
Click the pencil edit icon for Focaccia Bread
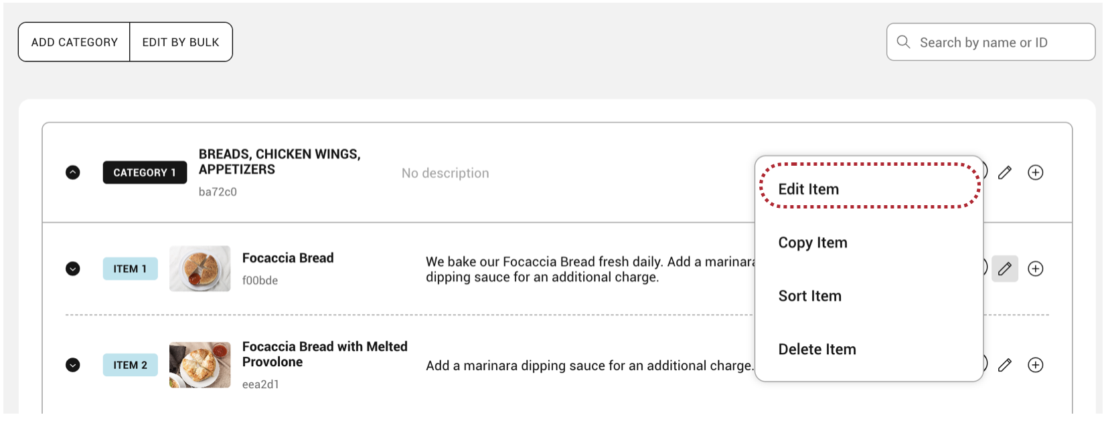coord(1004,269)
